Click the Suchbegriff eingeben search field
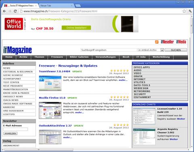 point(109,50)
